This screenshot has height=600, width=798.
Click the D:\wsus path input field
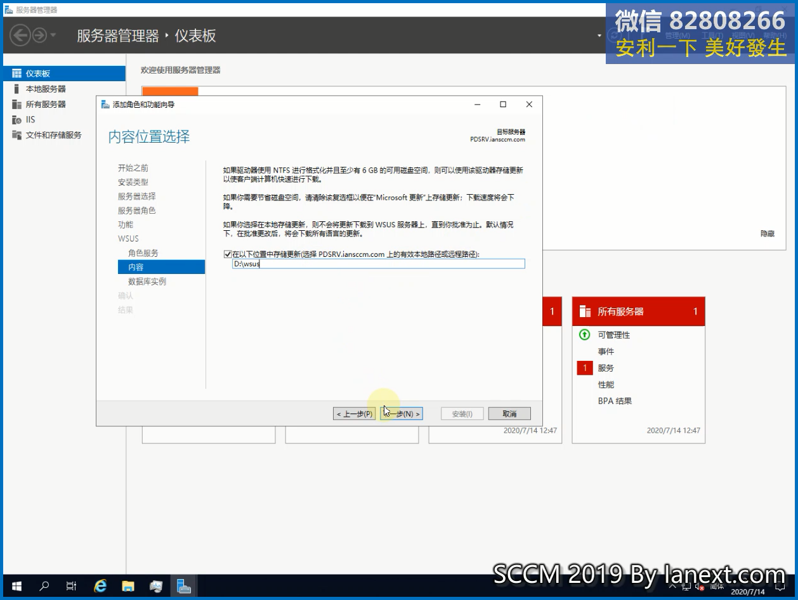tap(379, 264)
